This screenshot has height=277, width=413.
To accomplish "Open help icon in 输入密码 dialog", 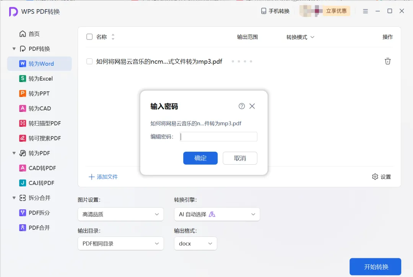I will (x=242, y=106).
